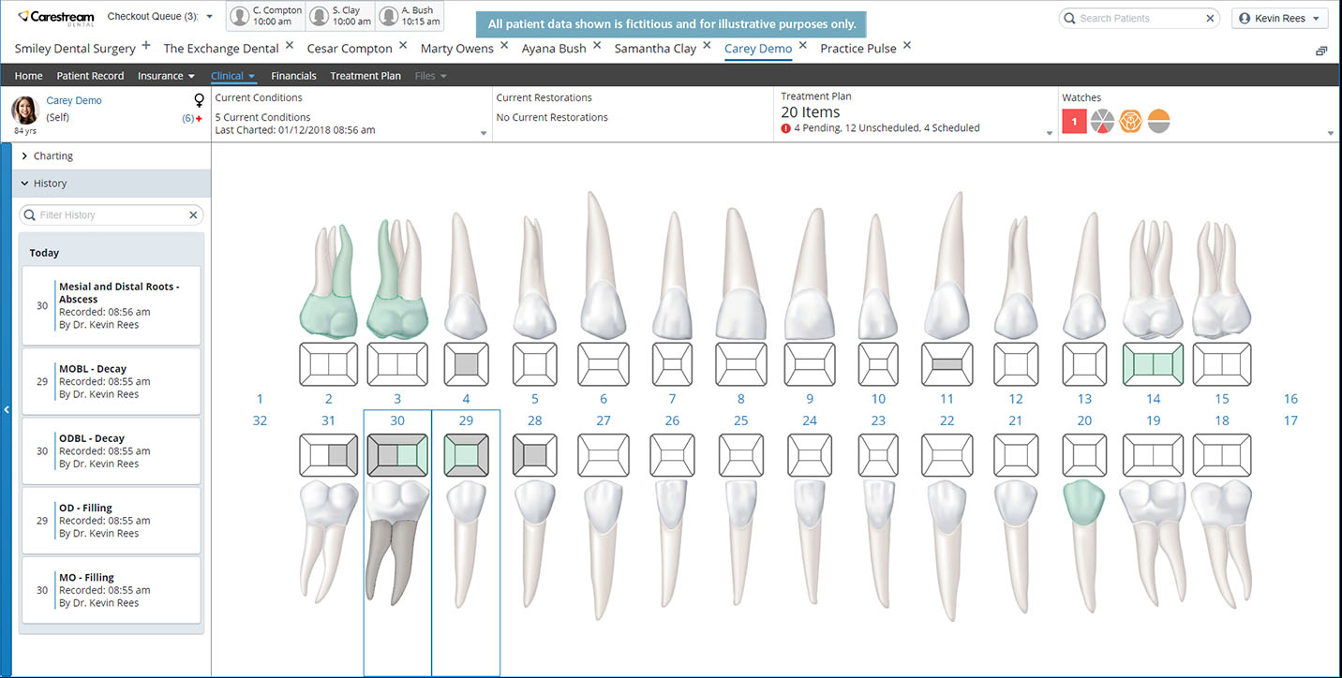The height and width of the screenshot is (678, 1342).
Task: Click the Carey Demo patient name link
Action: point(74,100)
